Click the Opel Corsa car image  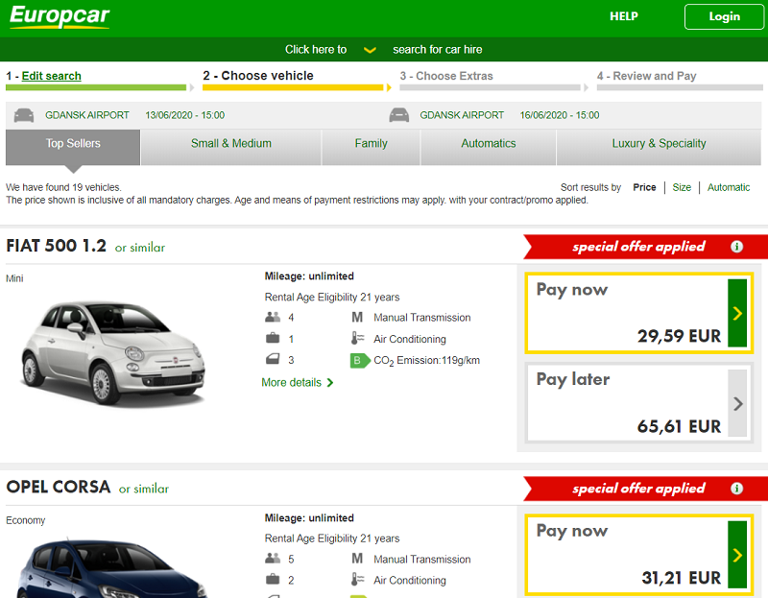point(112,568)
